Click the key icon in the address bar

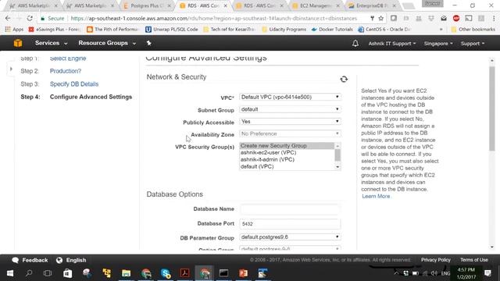372,19
